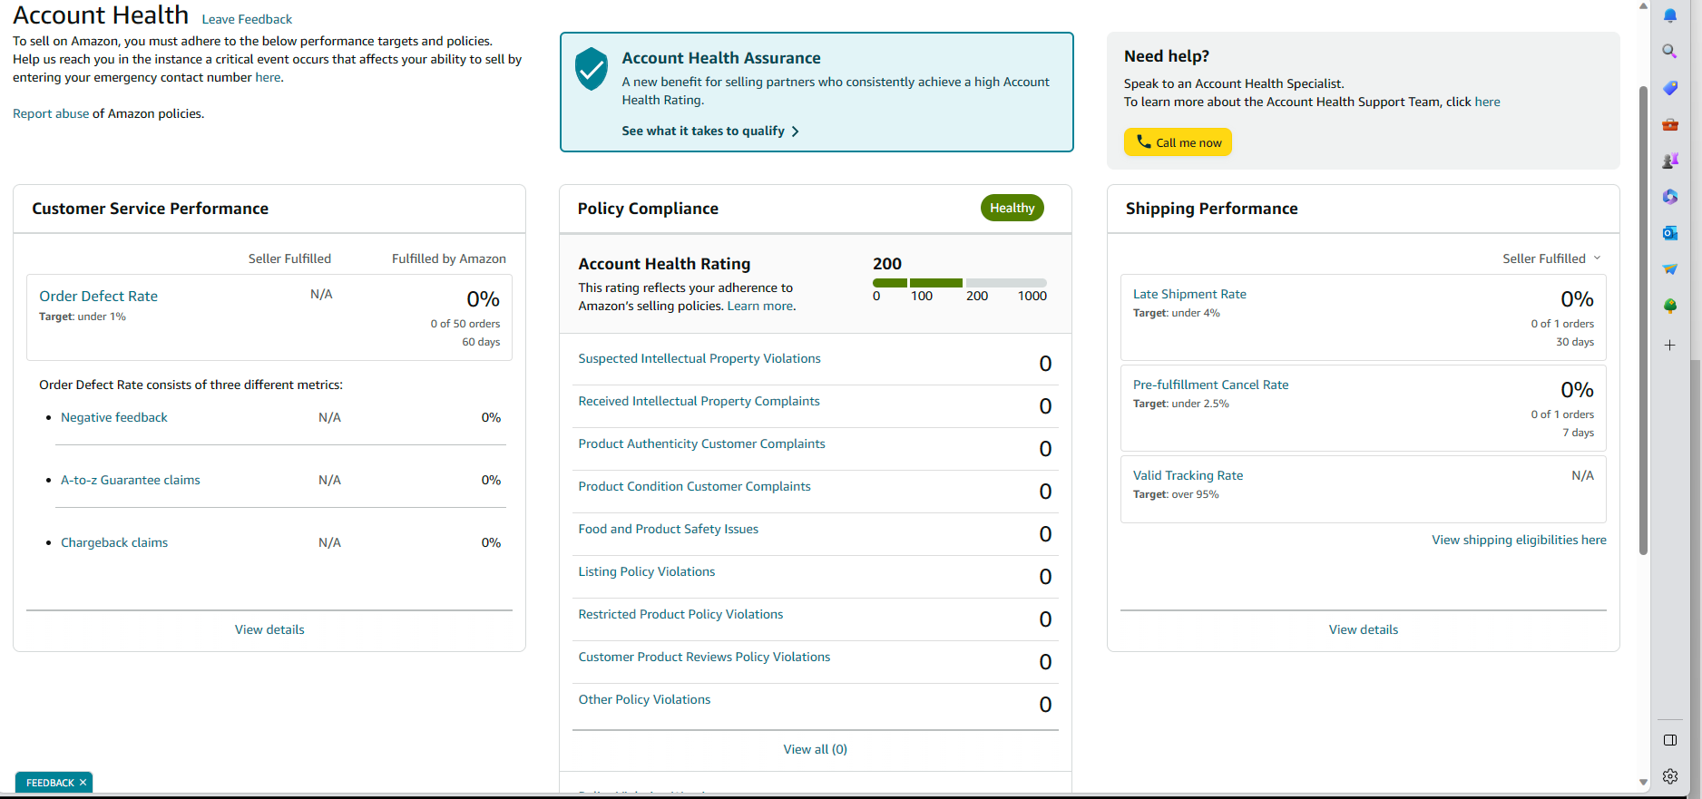Click the scrollbar up arrow

[1643, 5]
